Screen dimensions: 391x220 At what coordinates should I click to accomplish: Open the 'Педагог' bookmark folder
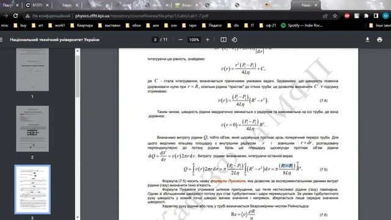[212, 26]
